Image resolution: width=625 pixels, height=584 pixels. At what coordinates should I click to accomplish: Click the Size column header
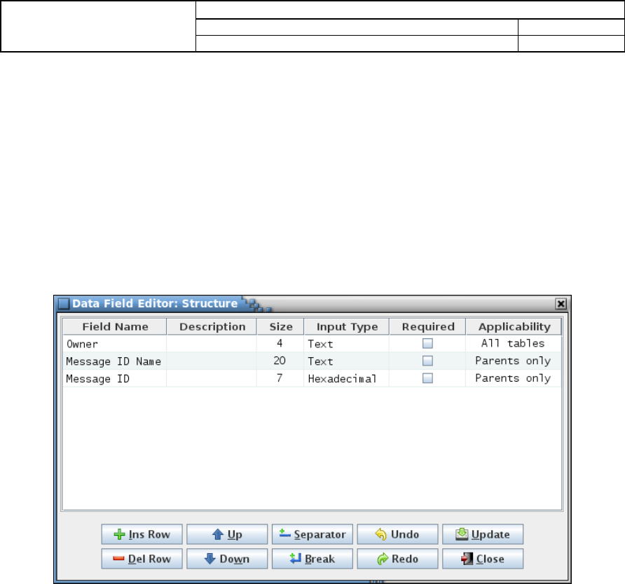(x=280, y=326)
